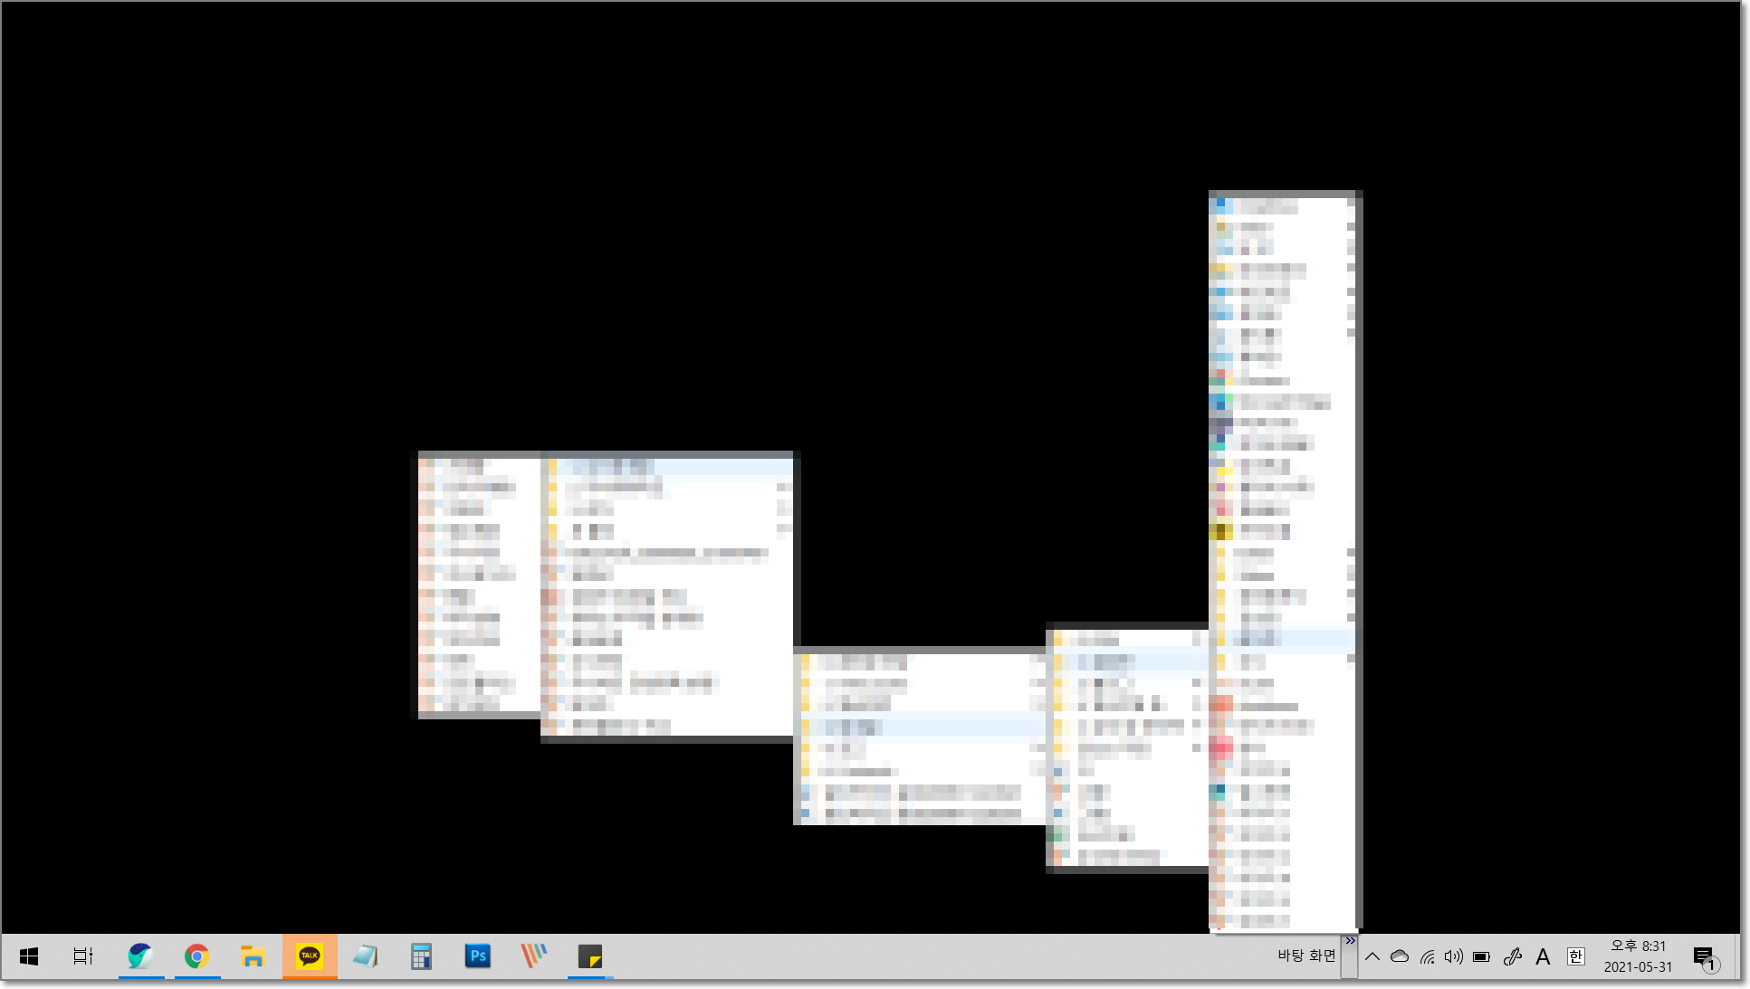
Task: Toggle the IME 'A' English input mode
Action: [x=1543, y=956]
